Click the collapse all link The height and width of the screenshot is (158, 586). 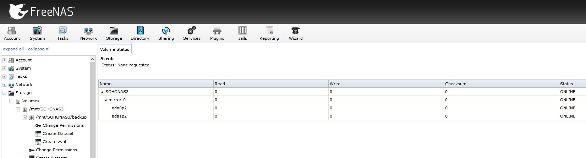(x=39, y=49)
